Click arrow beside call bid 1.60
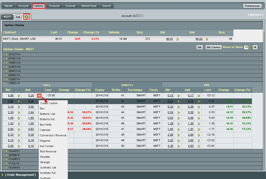Viewport: 266px width, 179px height. click(19, 118)
